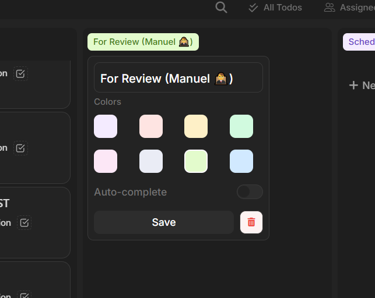Select the lavender purple color swatch
The image size is (375, 298).
pos(106,126)
